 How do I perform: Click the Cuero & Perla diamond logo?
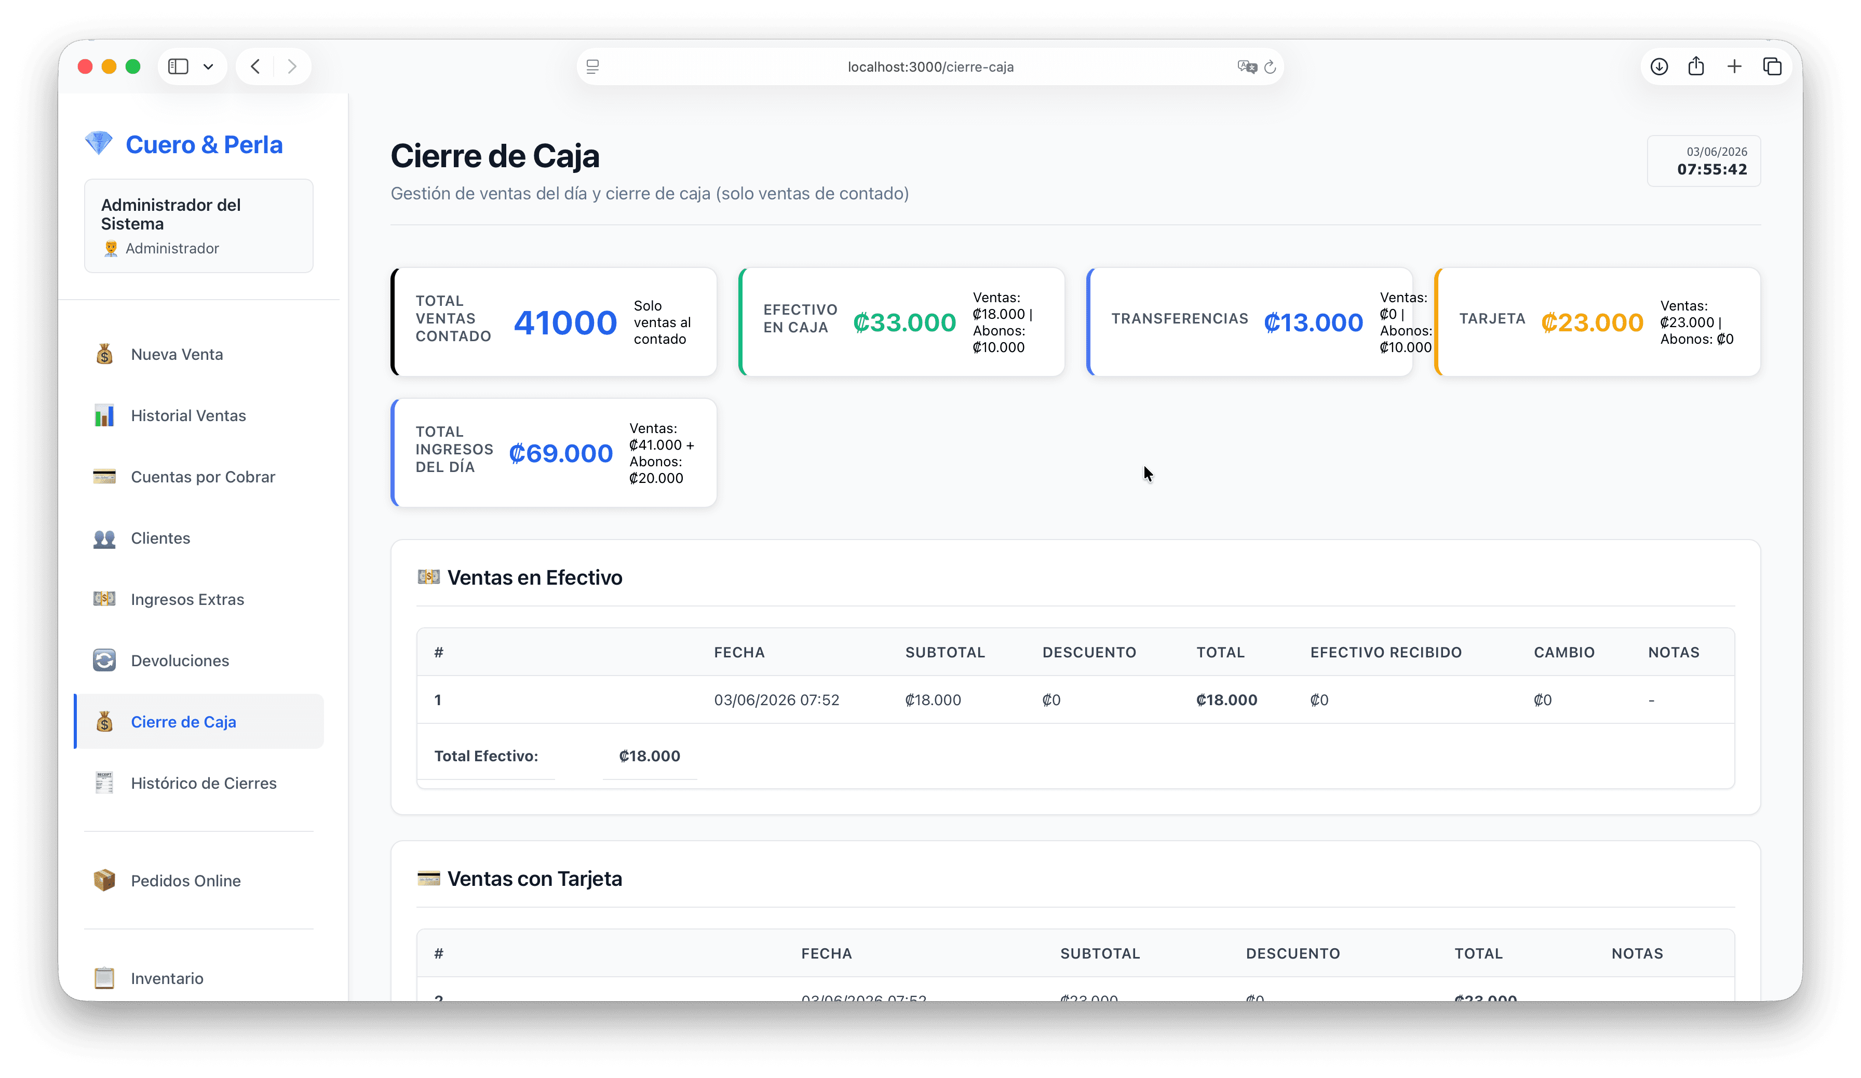click(x=98, y=143)
